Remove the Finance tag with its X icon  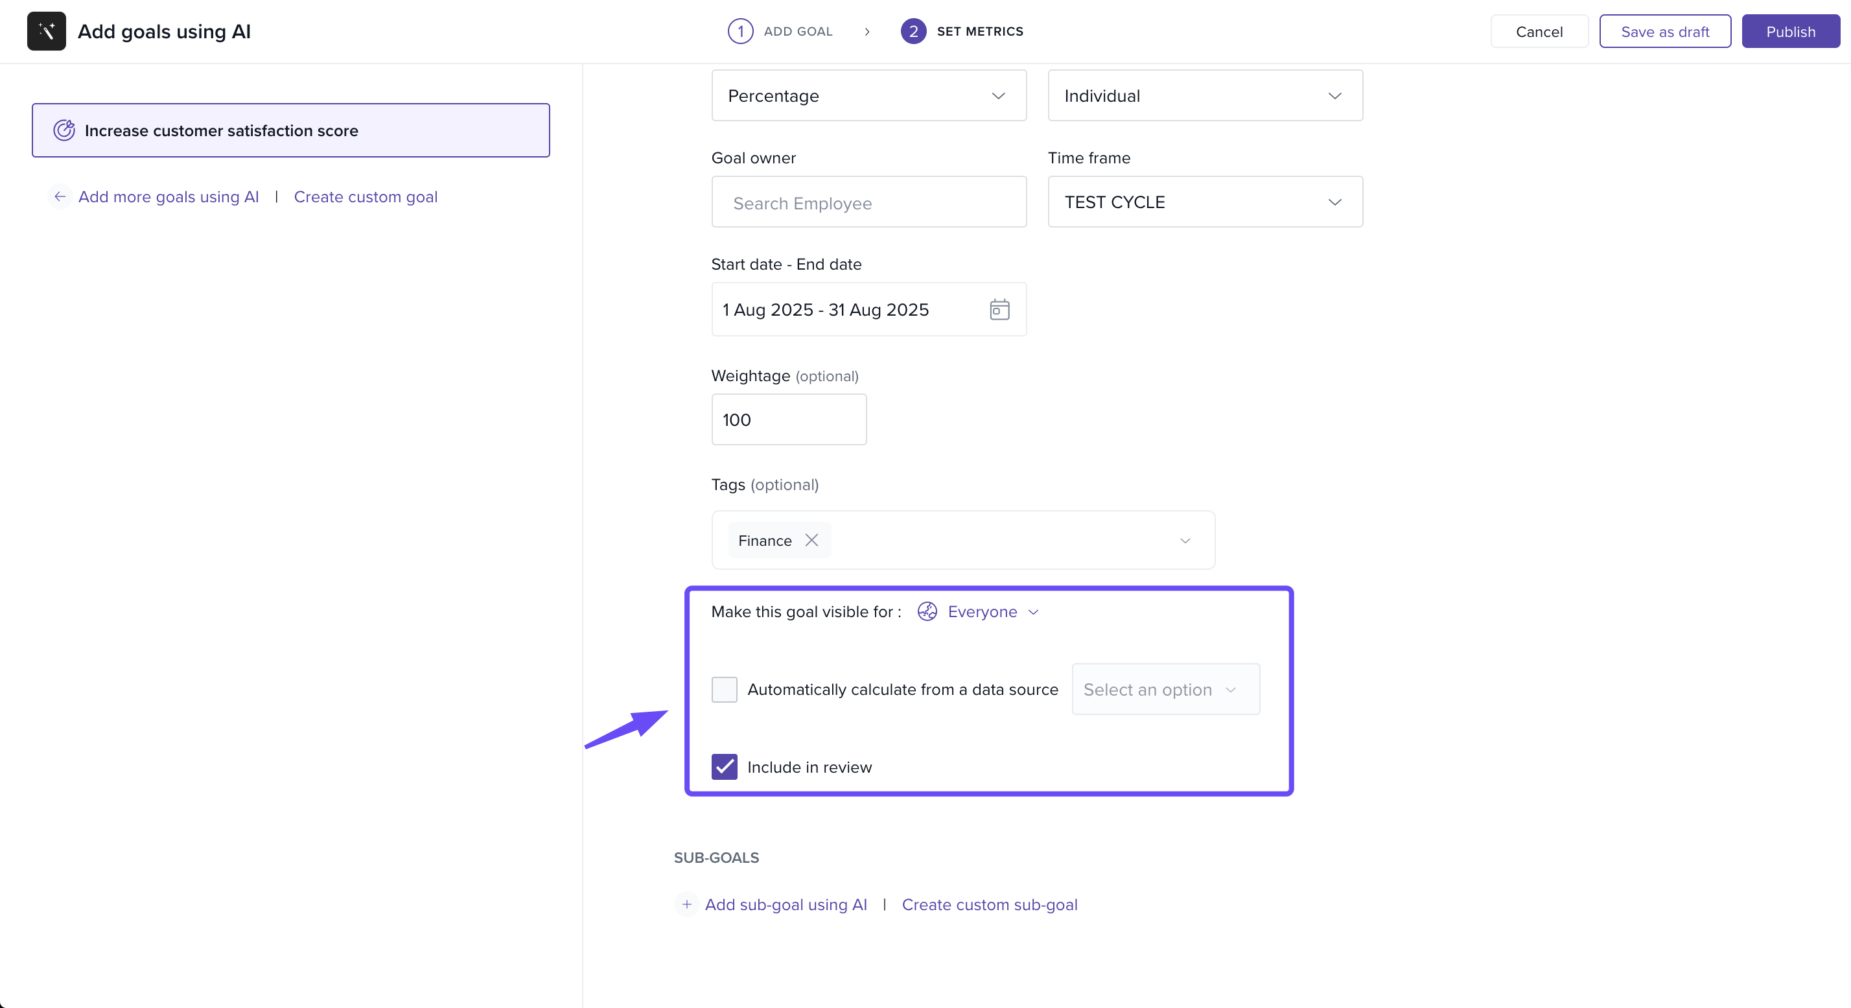(x=811, y=540)
